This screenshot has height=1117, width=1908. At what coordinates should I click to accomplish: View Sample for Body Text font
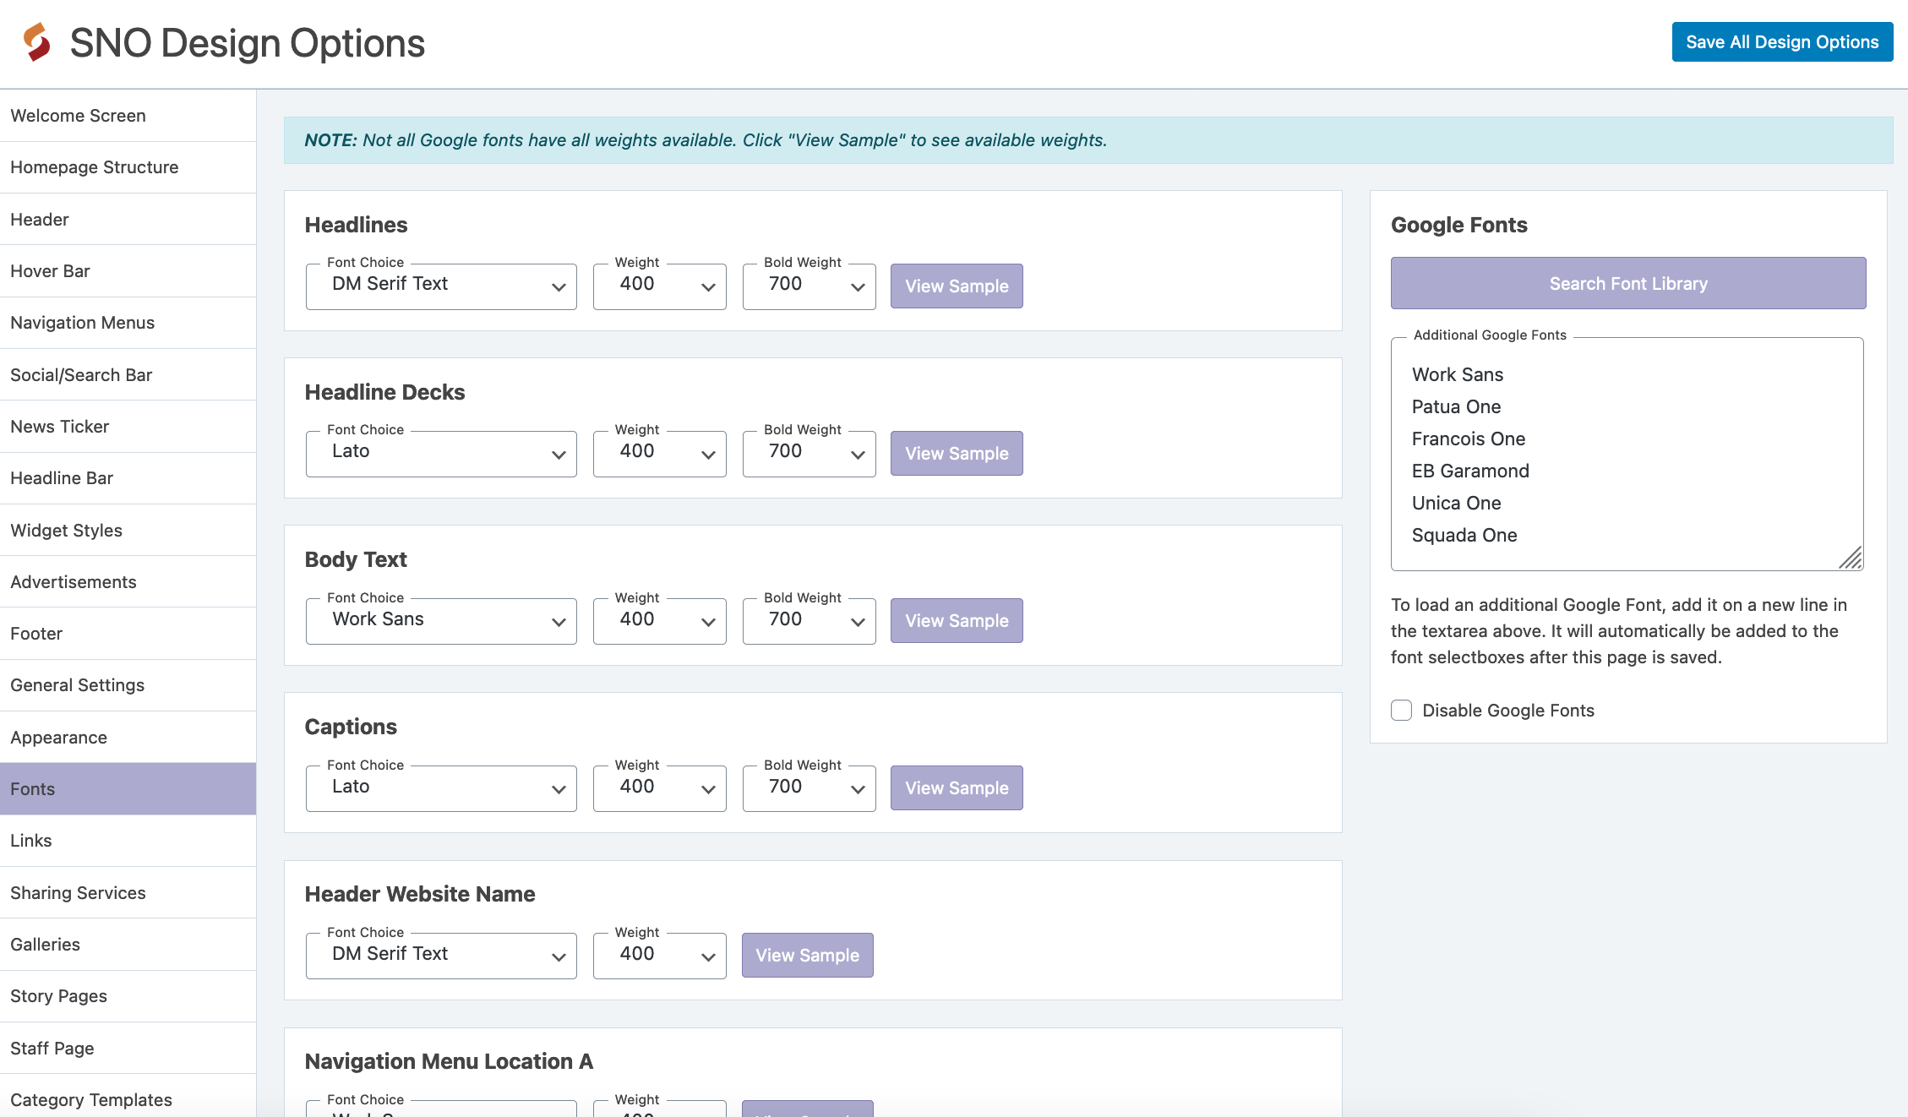(x=957, y=620)
